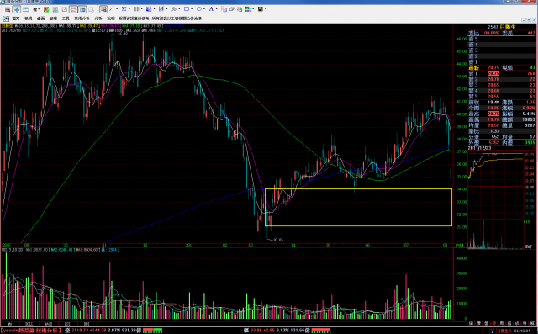Open the rectangle tool dropdown arrow

[192, 9]
